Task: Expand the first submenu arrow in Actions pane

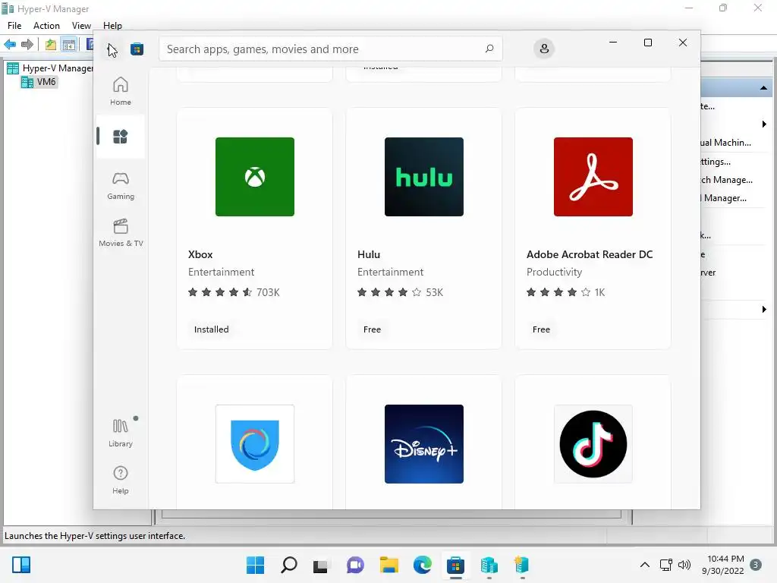Action: coord(764,124)
